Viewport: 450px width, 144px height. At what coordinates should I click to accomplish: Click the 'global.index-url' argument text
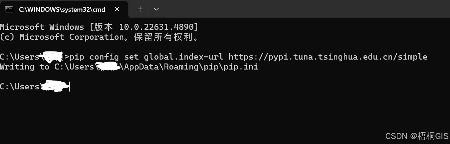click(x=184, y=57)
